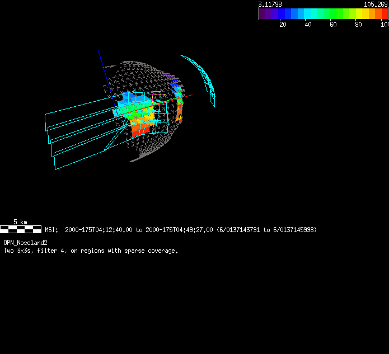Click the red end of the color bar
Viewport: 389px width, 354px height.
coord(385,14)
